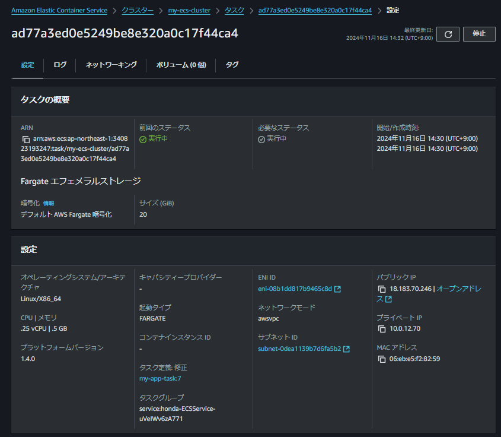This screenshot has width=501, height=437.
Task: Switch to the タグ tab
Action: [x=232, y=65]
